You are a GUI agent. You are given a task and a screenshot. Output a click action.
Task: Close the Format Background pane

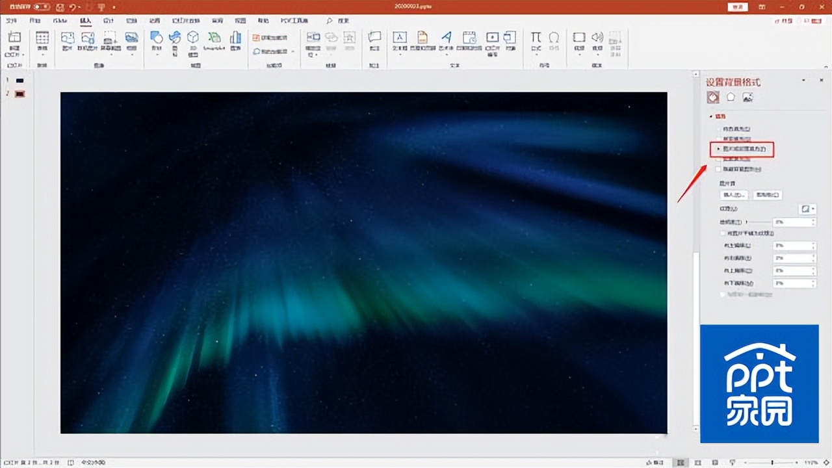point(822,81)
